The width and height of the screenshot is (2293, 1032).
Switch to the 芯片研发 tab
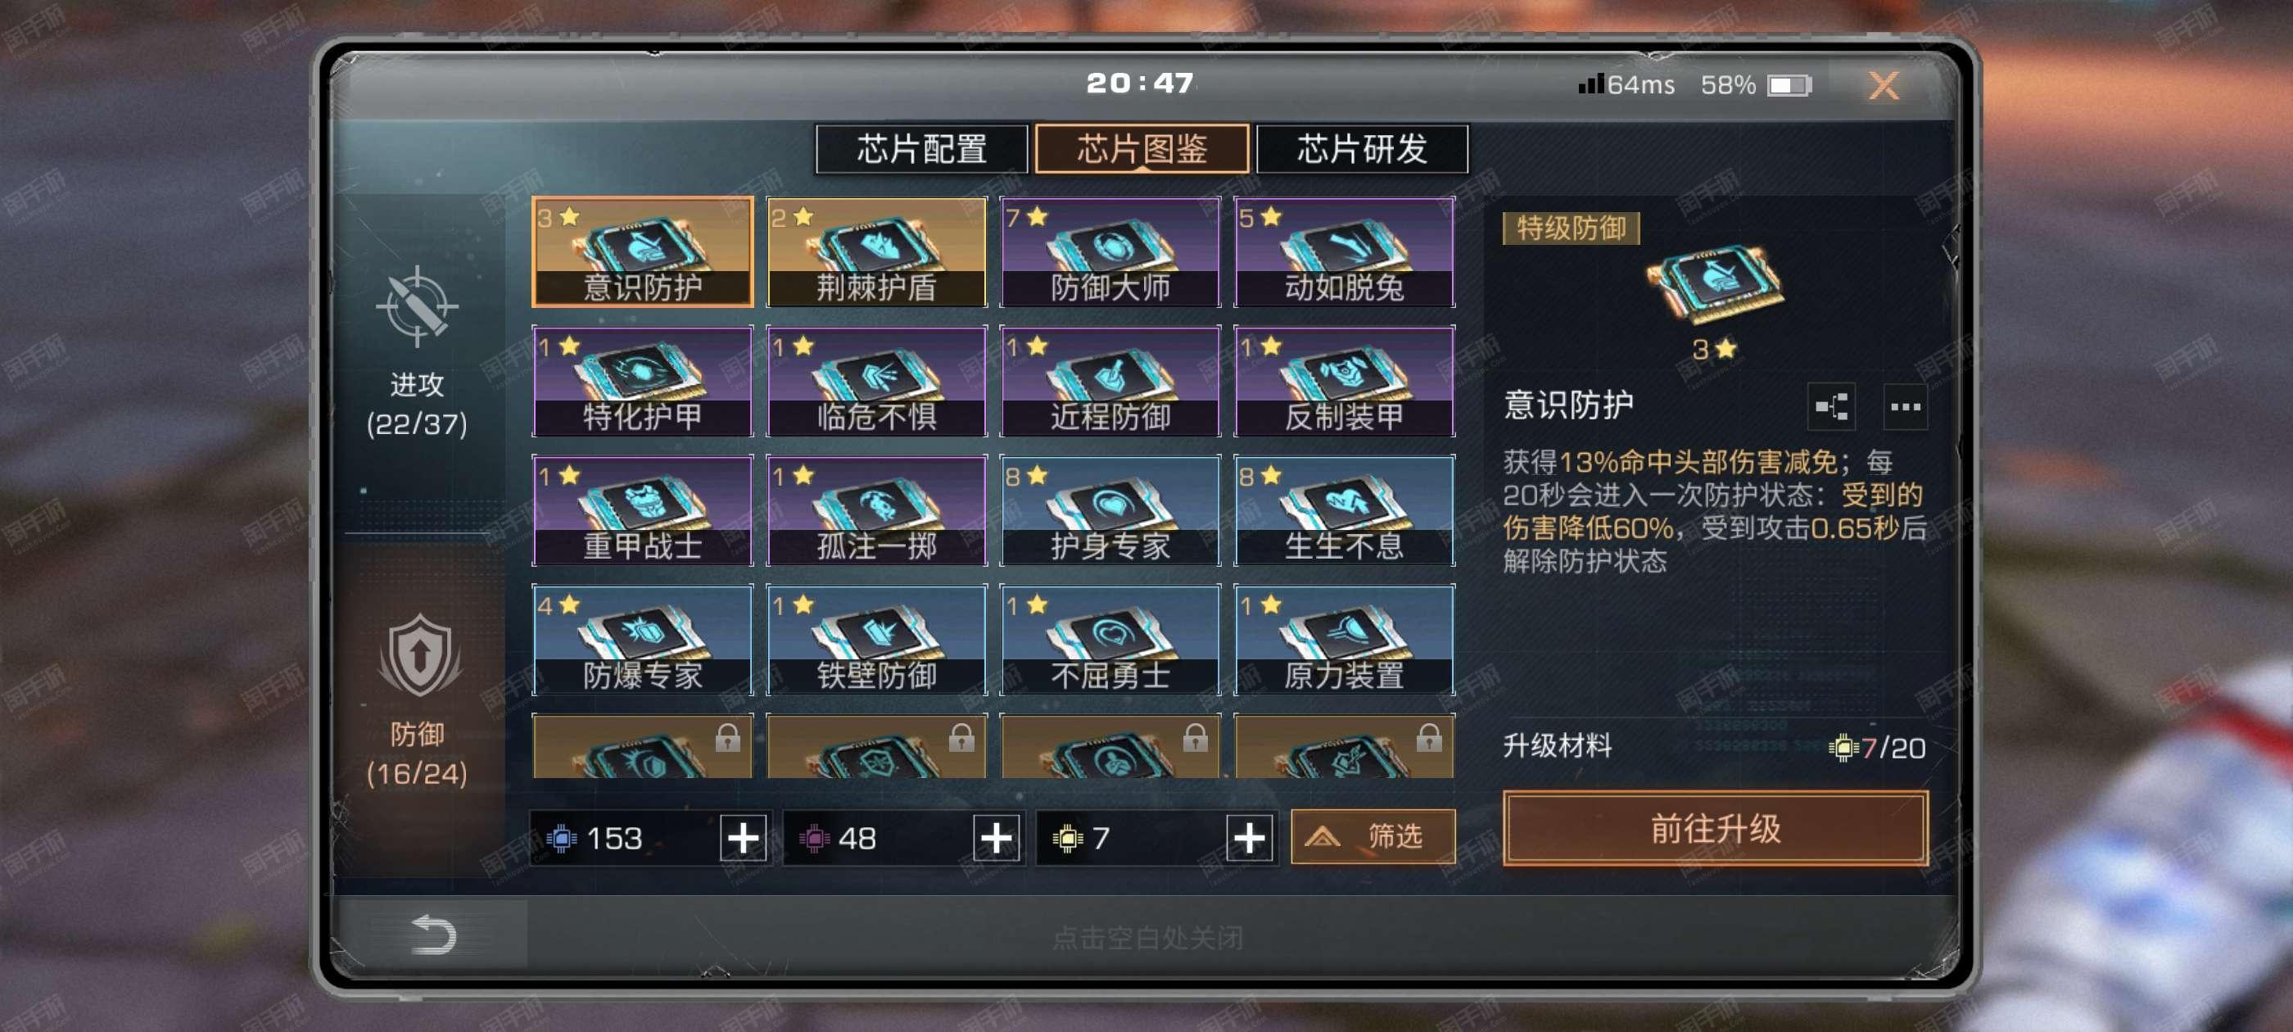tap(1362, 149)
